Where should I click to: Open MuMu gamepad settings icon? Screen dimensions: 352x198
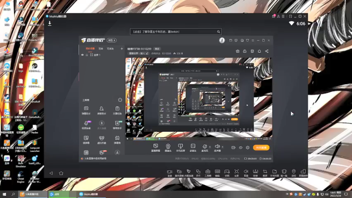click(227, 173)
